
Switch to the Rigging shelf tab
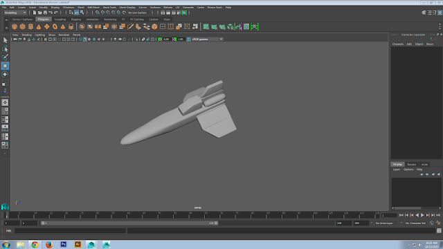[x=75, y=19]
